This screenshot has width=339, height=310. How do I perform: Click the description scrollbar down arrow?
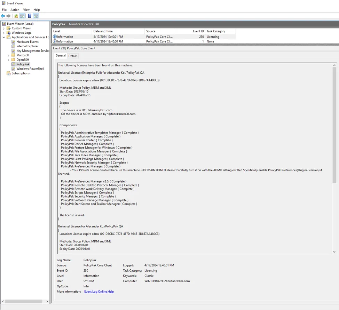(x=334, y=252)
